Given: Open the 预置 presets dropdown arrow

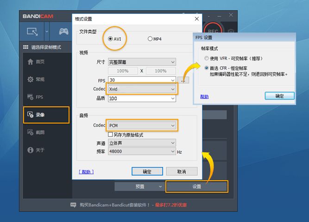Looking at the screenshot, I should click(160, 186).
